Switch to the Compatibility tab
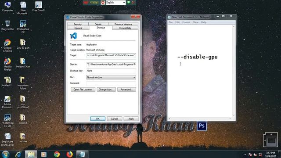The width and height of the screenshot is (281, 158). (125, 28)
